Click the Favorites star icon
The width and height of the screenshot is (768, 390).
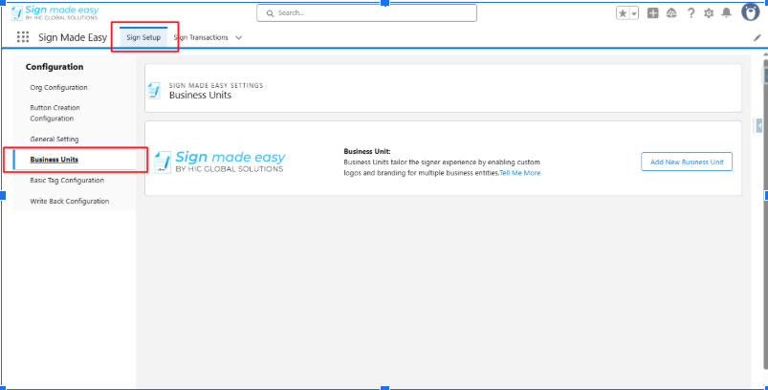(x=623, y=13)
